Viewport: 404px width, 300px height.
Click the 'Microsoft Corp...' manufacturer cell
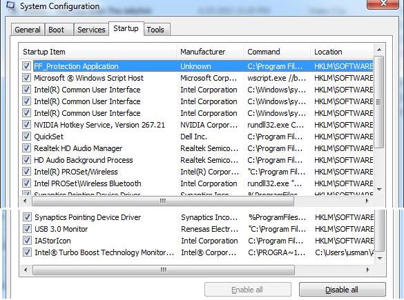(x=209, y=78)
